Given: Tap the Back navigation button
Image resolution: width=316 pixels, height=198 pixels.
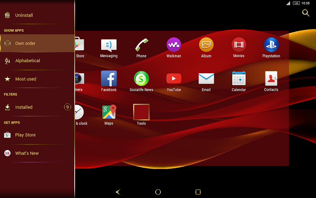Looking at the screenshot, I should 118,192.
